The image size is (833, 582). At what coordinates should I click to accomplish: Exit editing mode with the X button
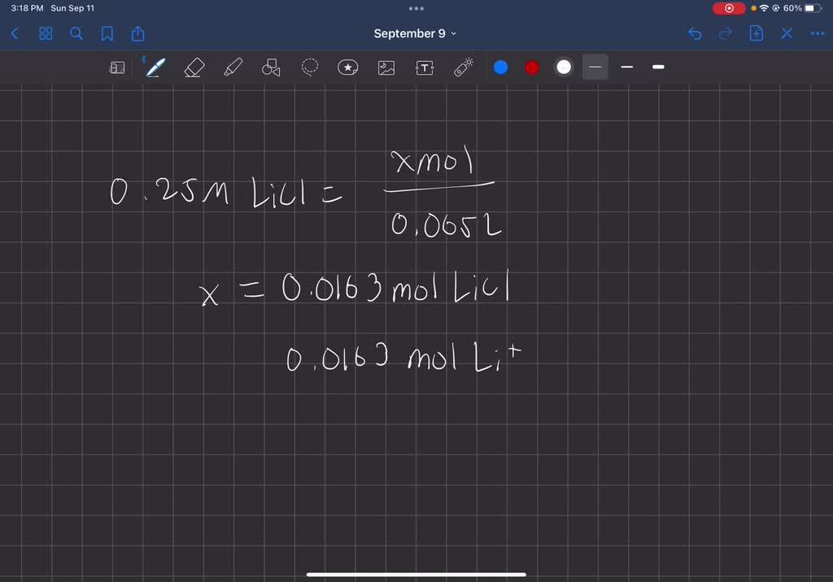click(785, 33)
